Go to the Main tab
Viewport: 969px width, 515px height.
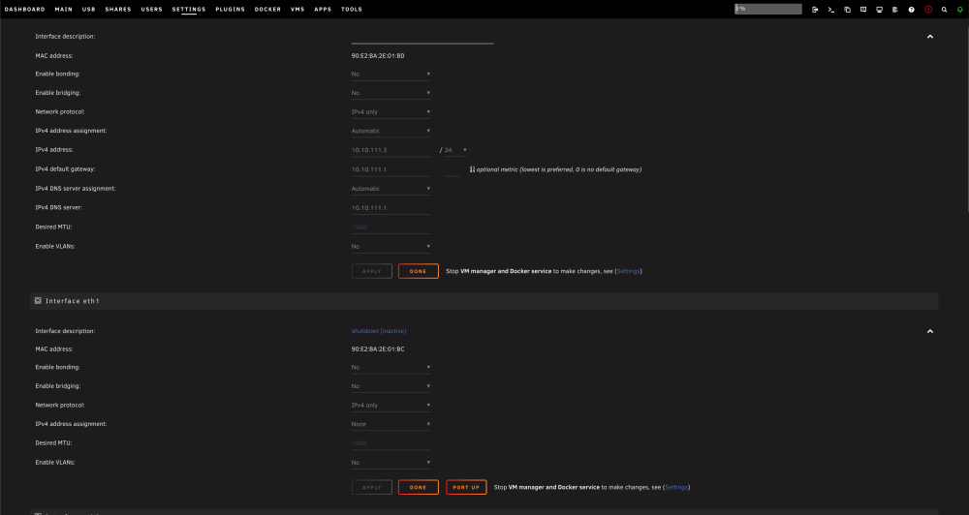point(63,10)
